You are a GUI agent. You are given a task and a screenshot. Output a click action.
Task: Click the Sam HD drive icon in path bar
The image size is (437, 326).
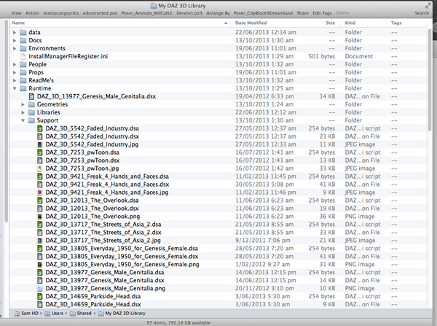pyautogui.click(x=17, y=314)
